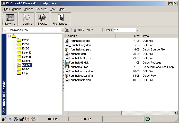The image size is (179, 123).
Task: Click the splitter collapse arrows between the two panes
Action: 63,74
